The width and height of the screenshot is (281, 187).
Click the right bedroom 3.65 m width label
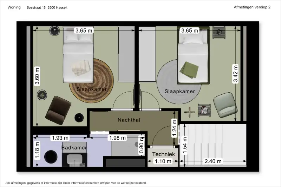coord(190,31)
